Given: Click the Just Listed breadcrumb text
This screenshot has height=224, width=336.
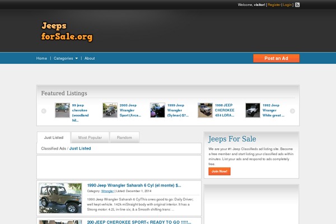Looking at the screenshot, I should pos(80,148).
